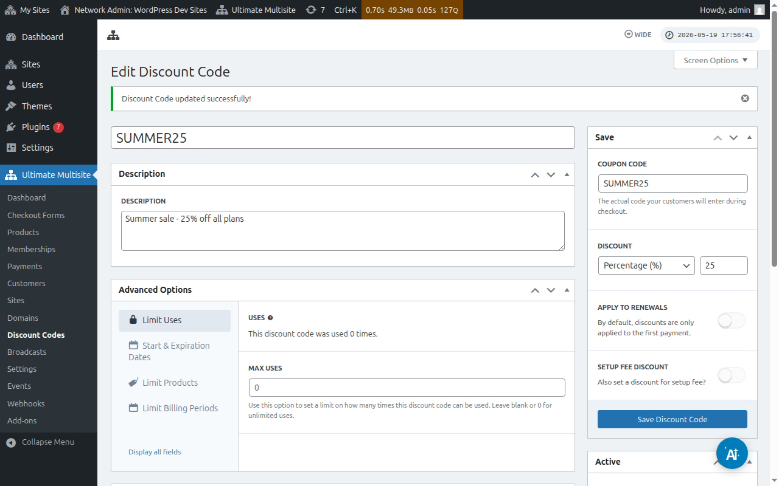Screen dimensions: 779x486
Task: Move the Description panel up
Action: 535,174
